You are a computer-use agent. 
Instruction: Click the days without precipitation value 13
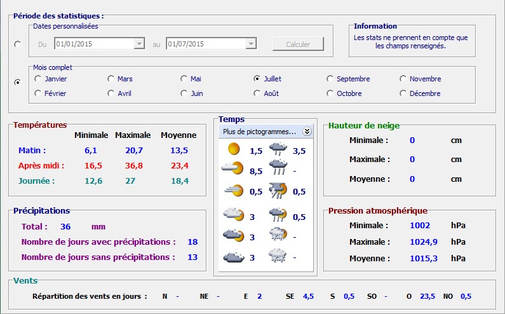point(192,257)
